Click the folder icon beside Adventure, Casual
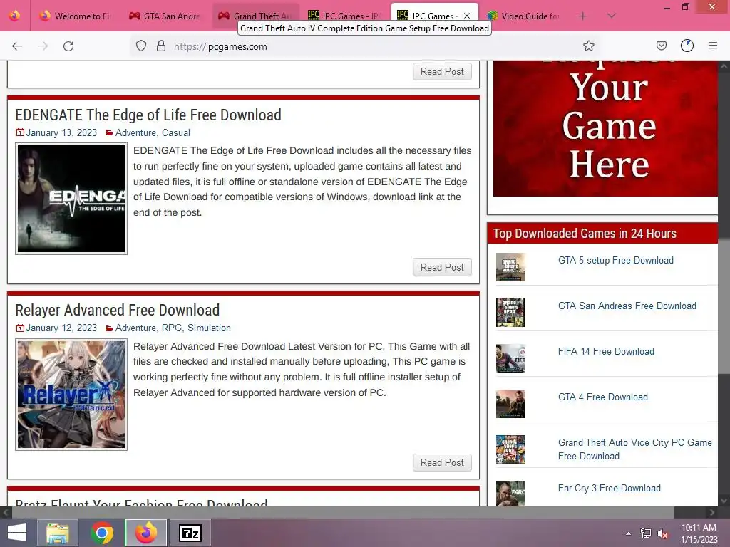 [x=109, y=132]
